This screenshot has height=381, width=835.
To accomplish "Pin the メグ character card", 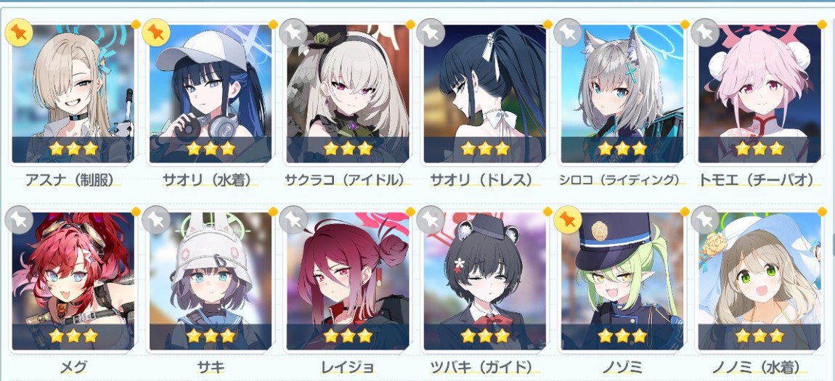I will (x=19, y=220).
